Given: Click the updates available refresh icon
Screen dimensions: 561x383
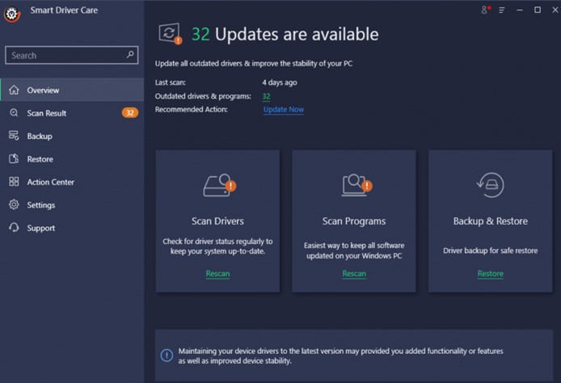Looking at the screenshot, I should (x=171, y=34).
